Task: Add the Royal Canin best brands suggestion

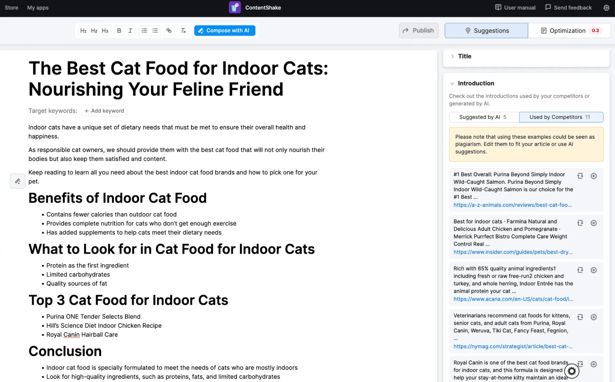Action: click(x=594, y=364)
